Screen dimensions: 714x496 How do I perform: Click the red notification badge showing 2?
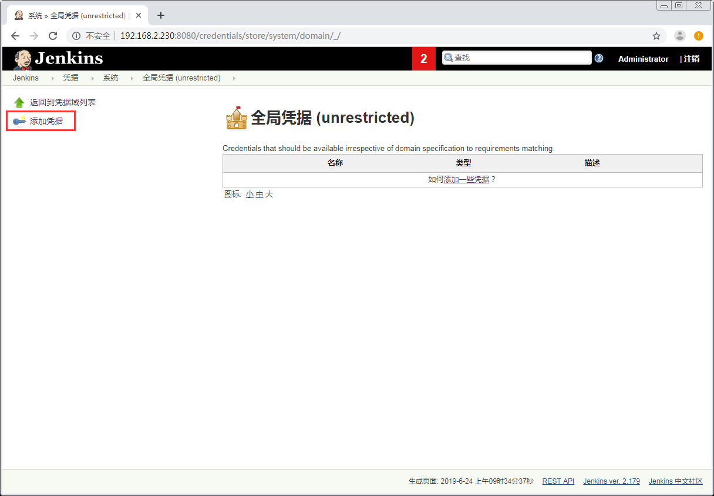tap(424, 59)
